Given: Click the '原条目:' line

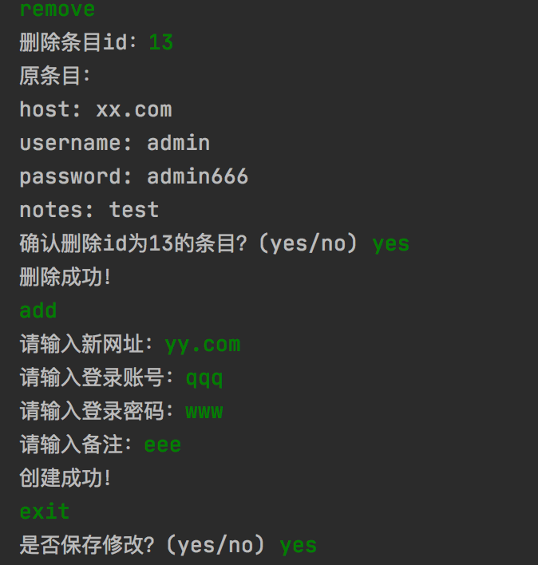Looking at the screenshot, I should coord(55,76).
